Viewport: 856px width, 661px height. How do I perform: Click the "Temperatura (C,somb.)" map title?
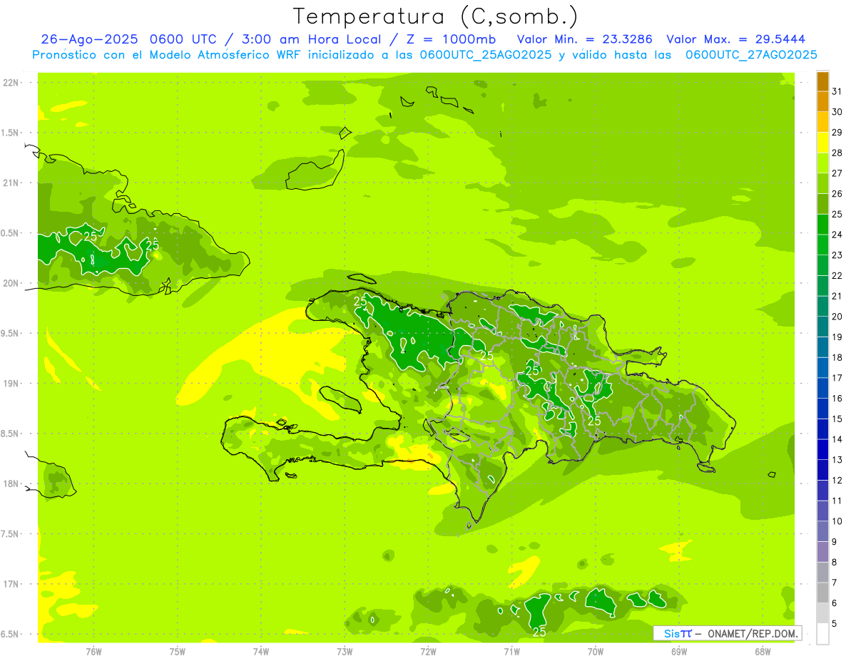click(435, 16)
